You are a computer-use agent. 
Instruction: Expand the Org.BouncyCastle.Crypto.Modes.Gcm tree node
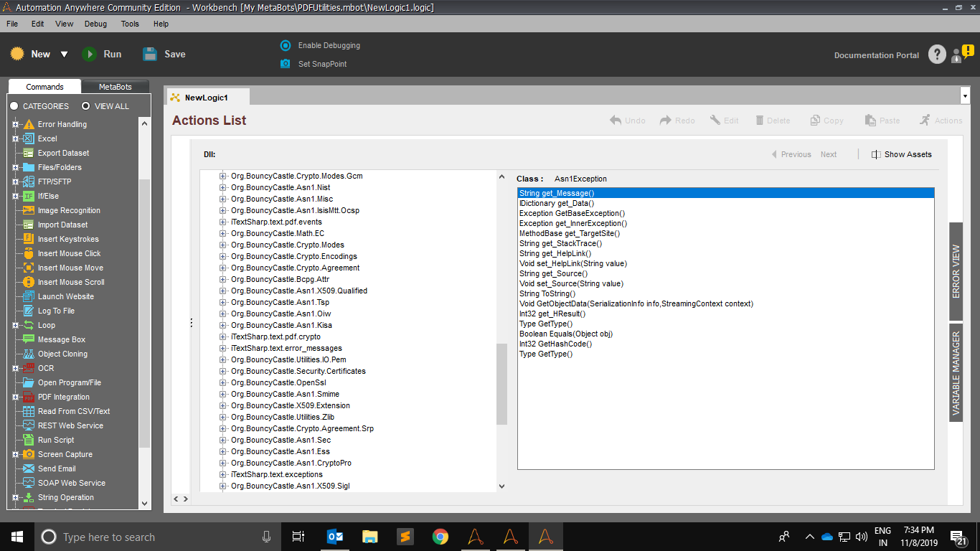222,176
